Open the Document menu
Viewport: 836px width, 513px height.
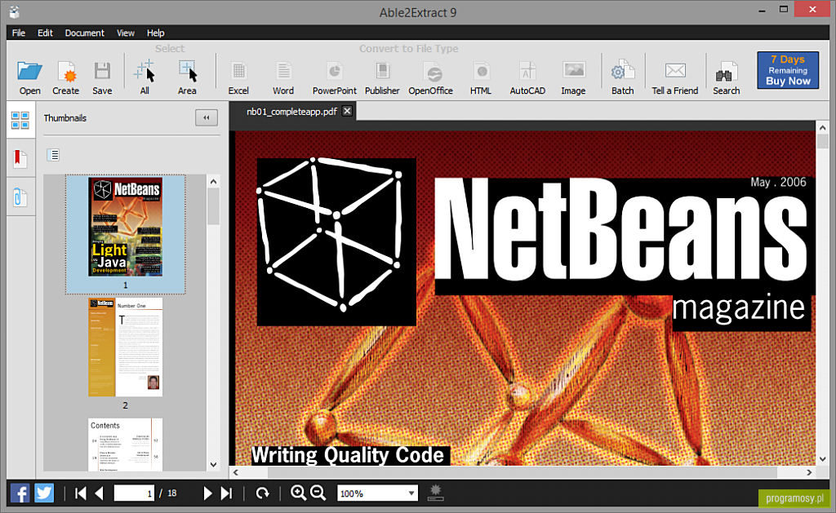pos(84,33)
